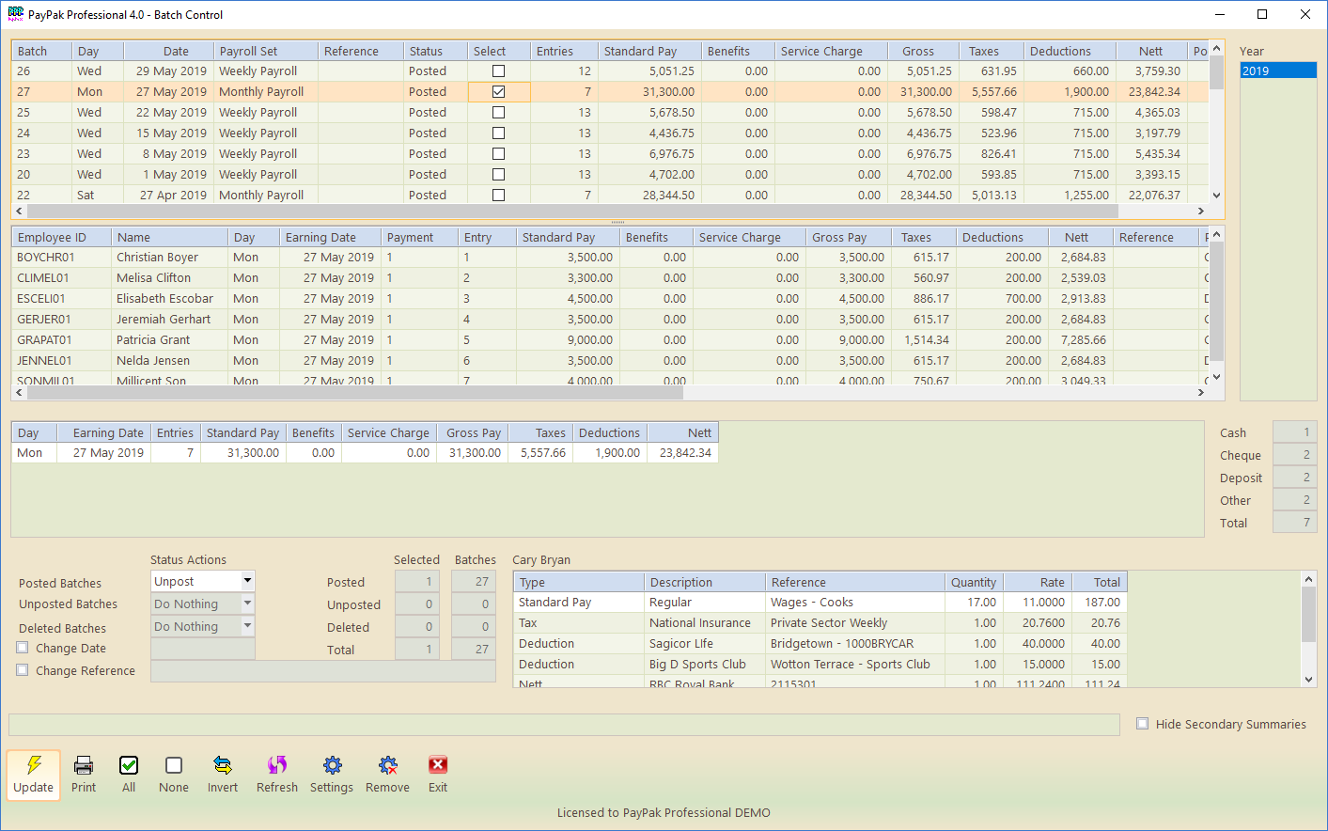
Task: Click the Update lightning bolt icon
Action: 34,765
